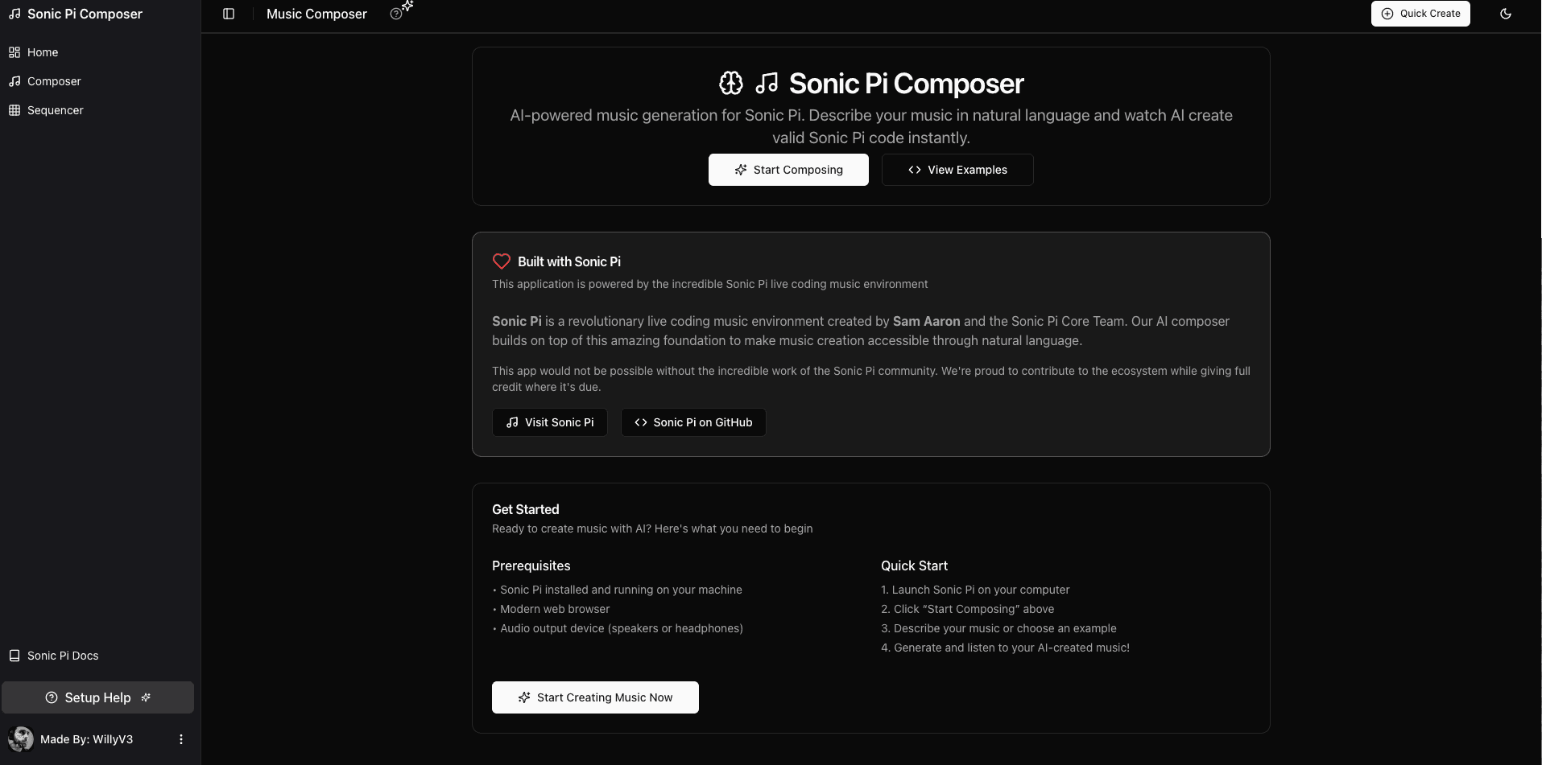Visit Sonic Pi website
The image size is (1542, 765).
(x=549, y=422)
